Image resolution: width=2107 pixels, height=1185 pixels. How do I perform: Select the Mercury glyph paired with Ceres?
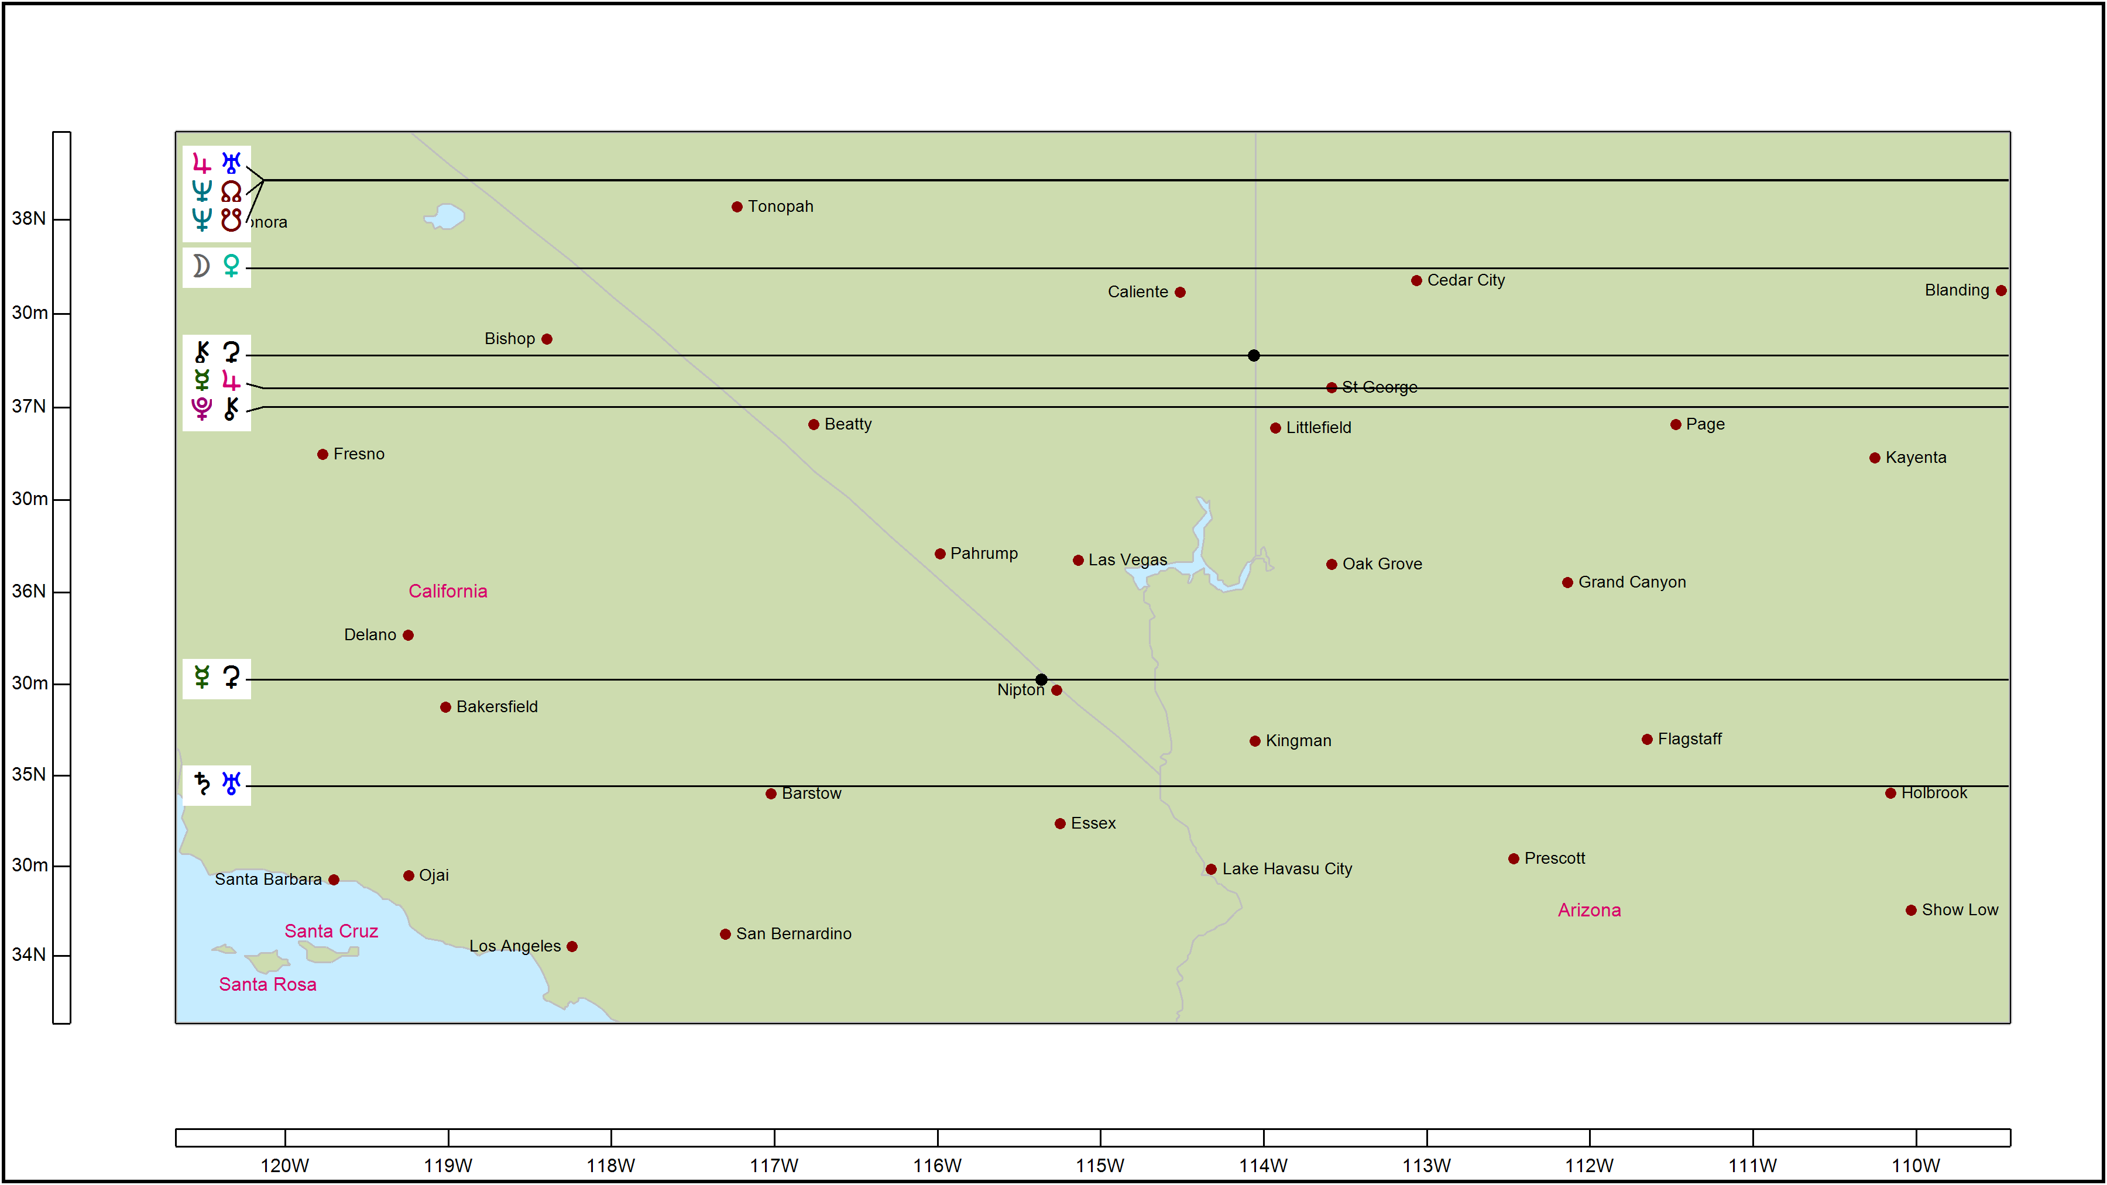(x=201, y=676)
